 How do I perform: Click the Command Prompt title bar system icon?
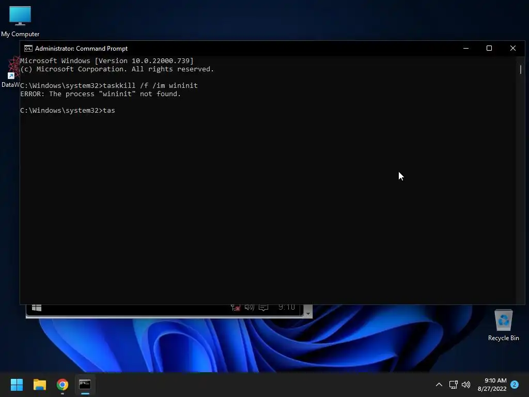coord(28,48)
